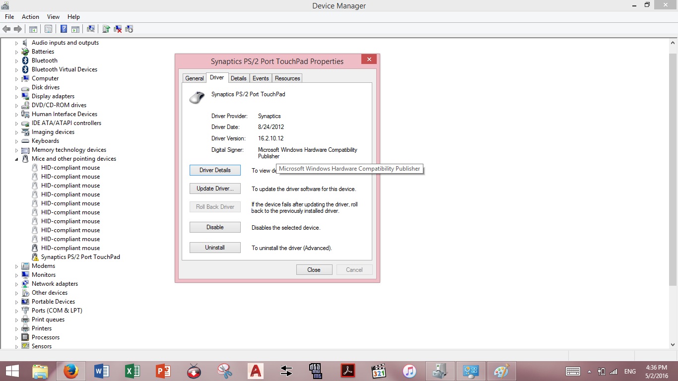The width and height of the screenshot is (678, 381).
Task: Switch to the Details tab
Action: [x=238, y=78]
